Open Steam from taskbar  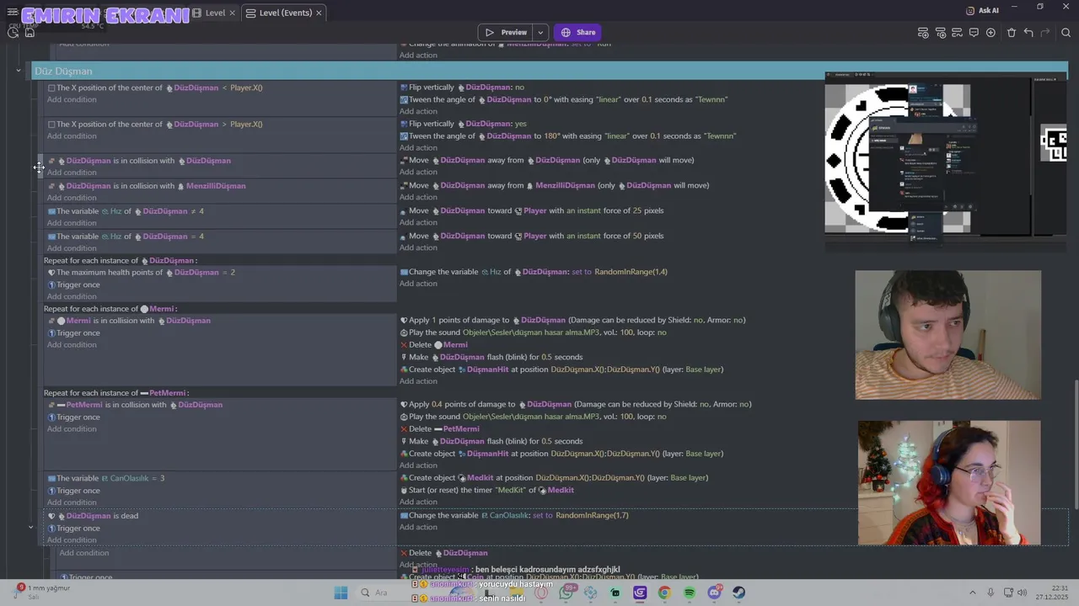click(738, 593)
